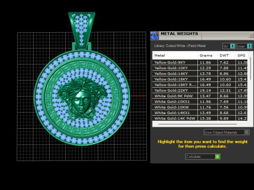Image resolution: width=254 pixels, height=190 pixels.
Task: Select the Yellow Gold:22KY row
Action: (x=200, y=90)
